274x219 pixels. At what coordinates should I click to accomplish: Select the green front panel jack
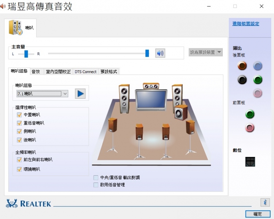pos(250,114)
